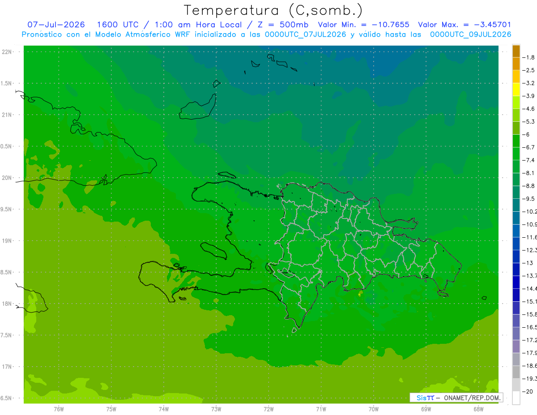Click the '-3.9' colorbar label

click(x=528, y=96)
